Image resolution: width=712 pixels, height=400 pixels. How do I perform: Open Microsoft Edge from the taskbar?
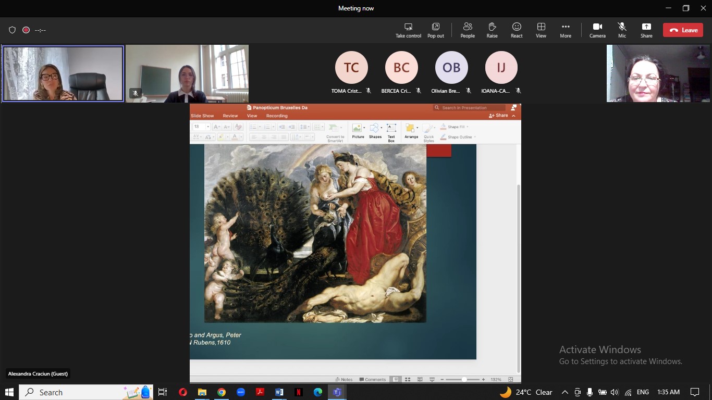coord(318,392)
